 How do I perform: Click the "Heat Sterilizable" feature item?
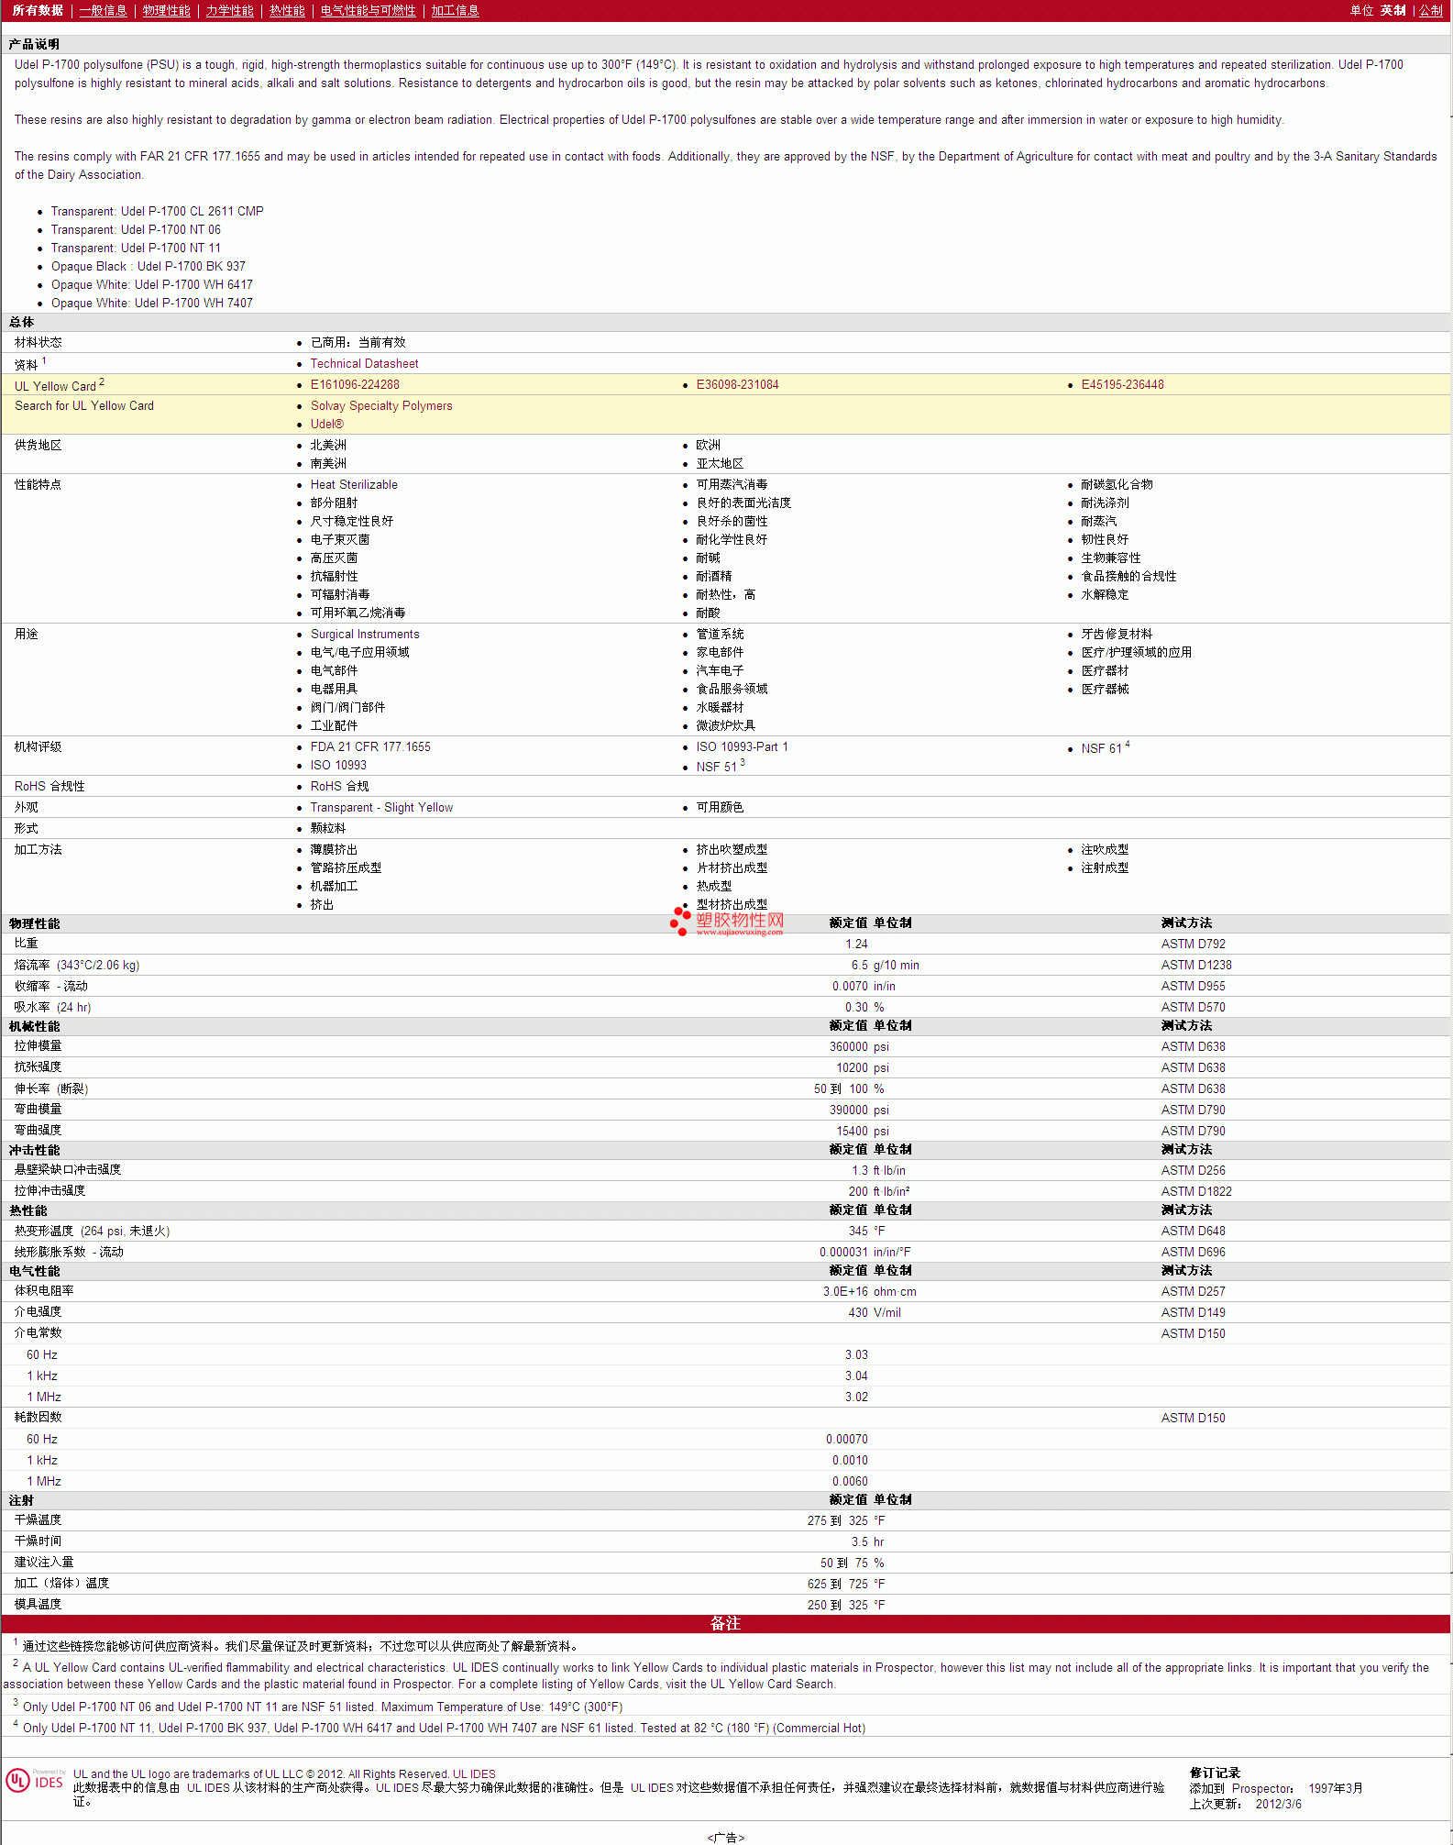354,485
